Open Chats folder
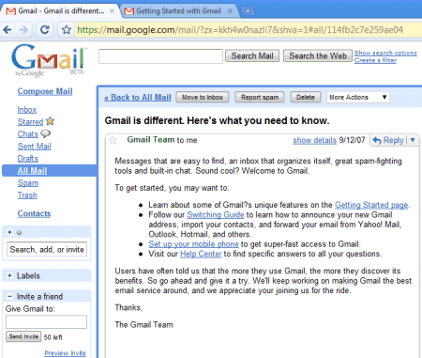 (28, 134)
